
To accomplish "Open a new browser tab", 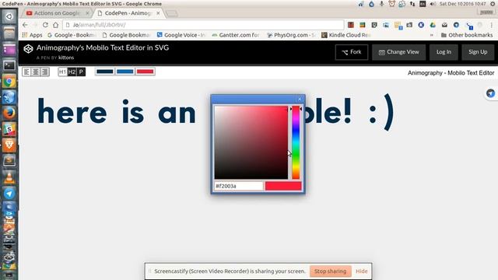I will (172, 13).
